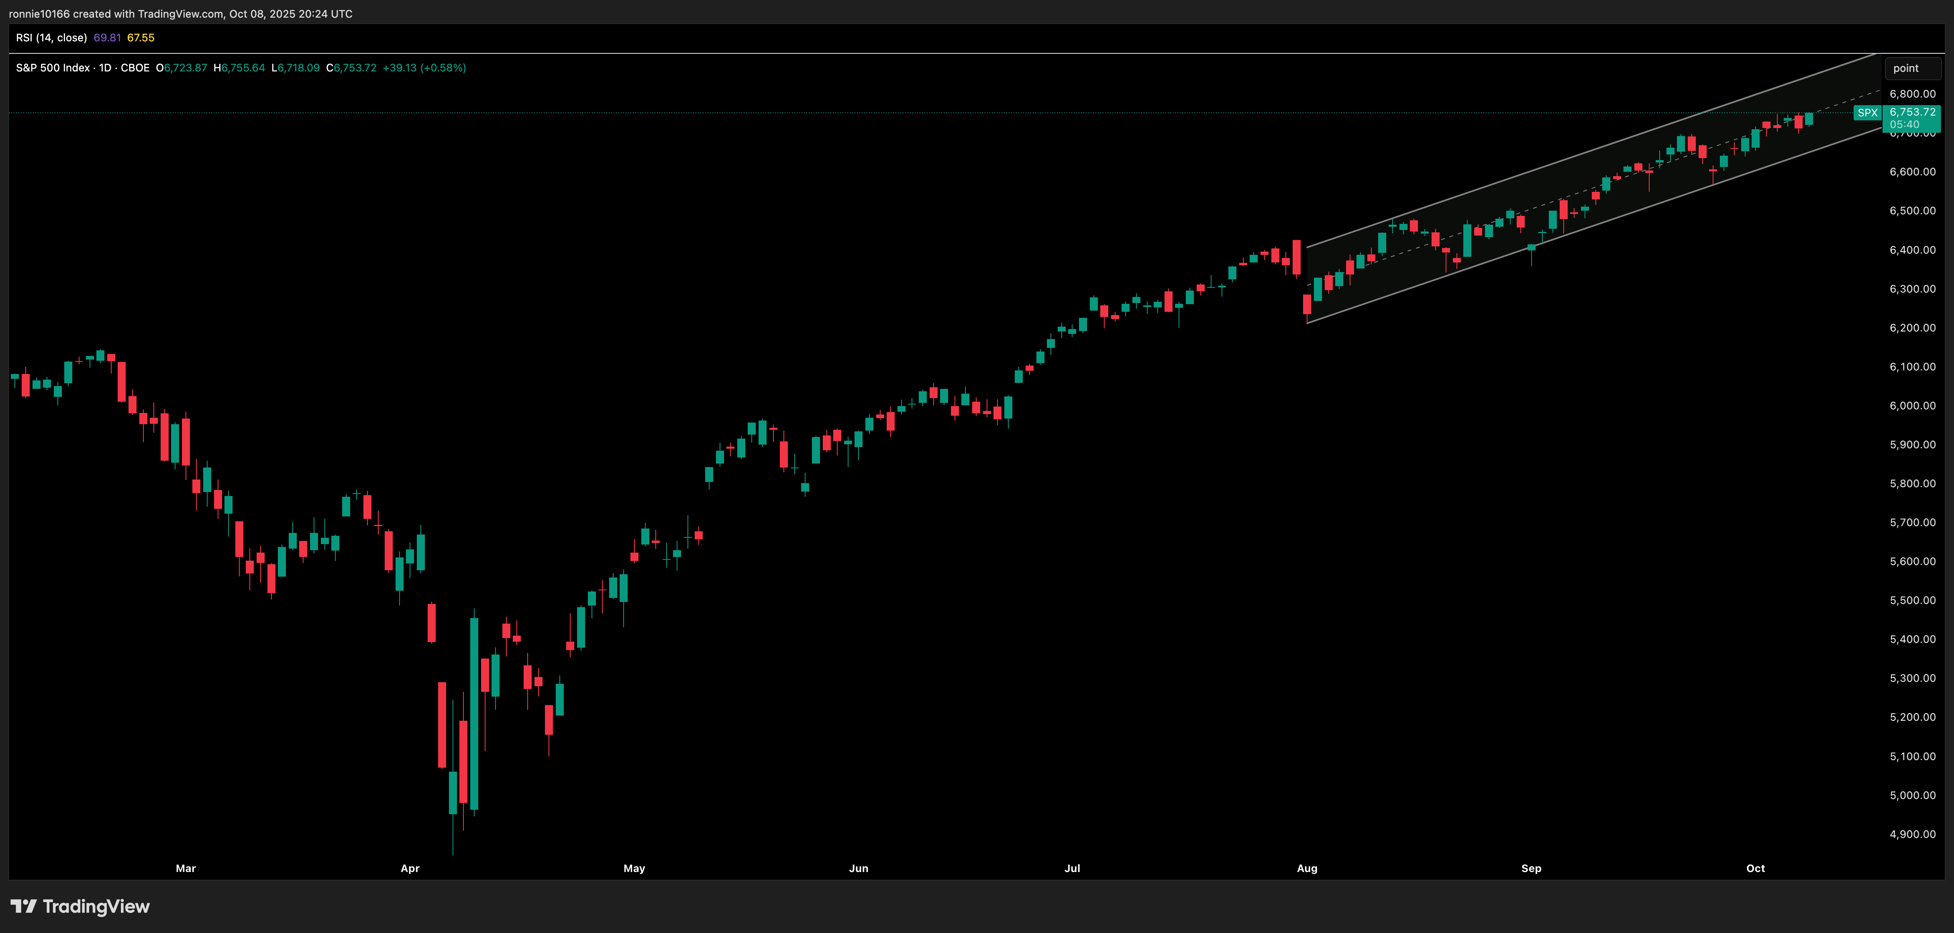The width and height of the screenshot is (1954, 933).
Task: Open the 'point' scale unit dropdown
Action: pos(1912,68)
